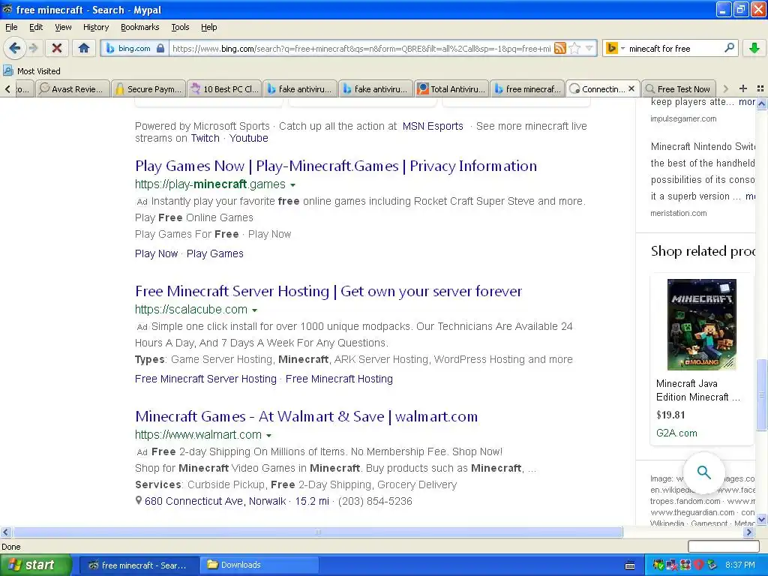Click the system tray clock 8:37 PM
This screenshot has width=768, height=576.
click(740, 565)
